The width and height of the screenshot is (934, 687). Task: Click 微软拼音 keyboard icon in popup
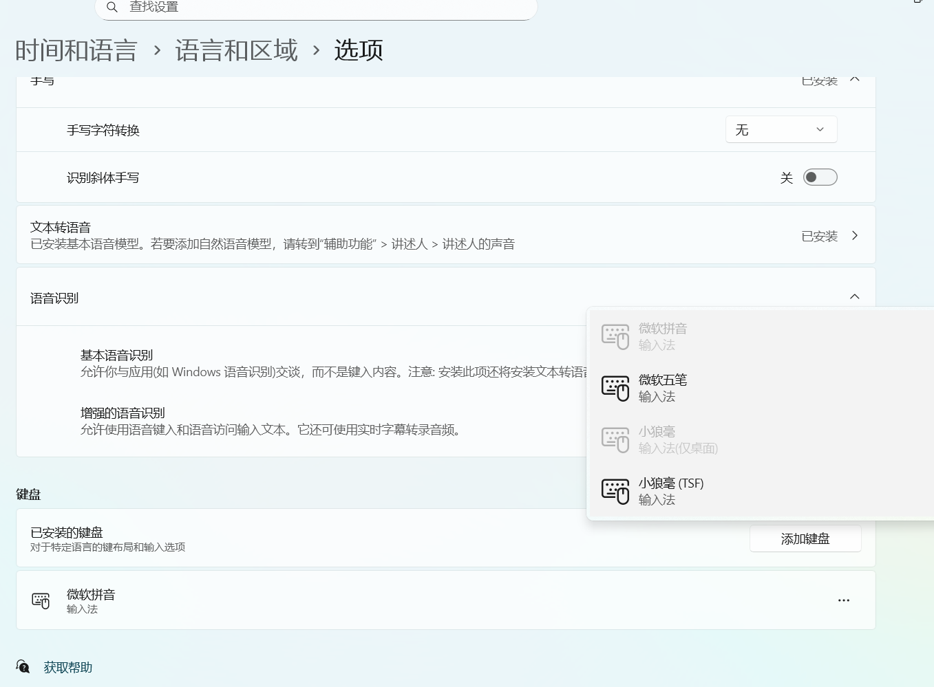pyautogui.click(x=615, y=337)
